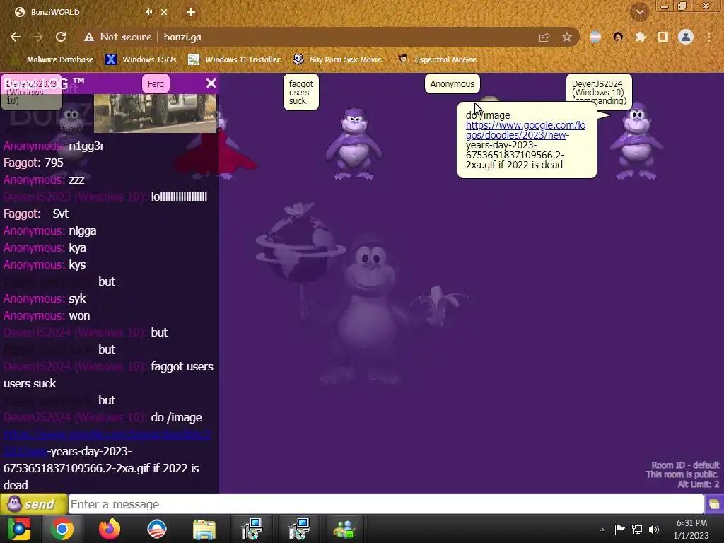Open File Explorer from the taskbar
Image resolution: width=724 pixels, height=543 pixels.
[204, 530]
